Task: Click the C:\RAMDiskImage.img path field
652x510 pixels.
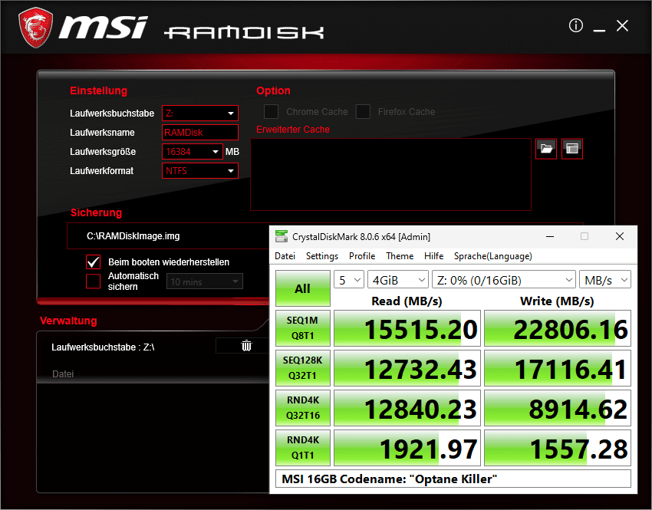Action: point(168,236)
